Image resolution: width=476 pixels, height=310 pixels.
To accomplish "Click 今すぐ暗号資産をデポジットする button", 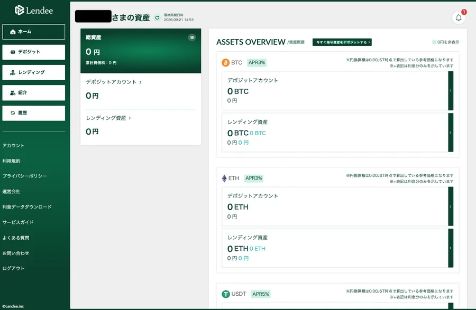I will point(342,42).
